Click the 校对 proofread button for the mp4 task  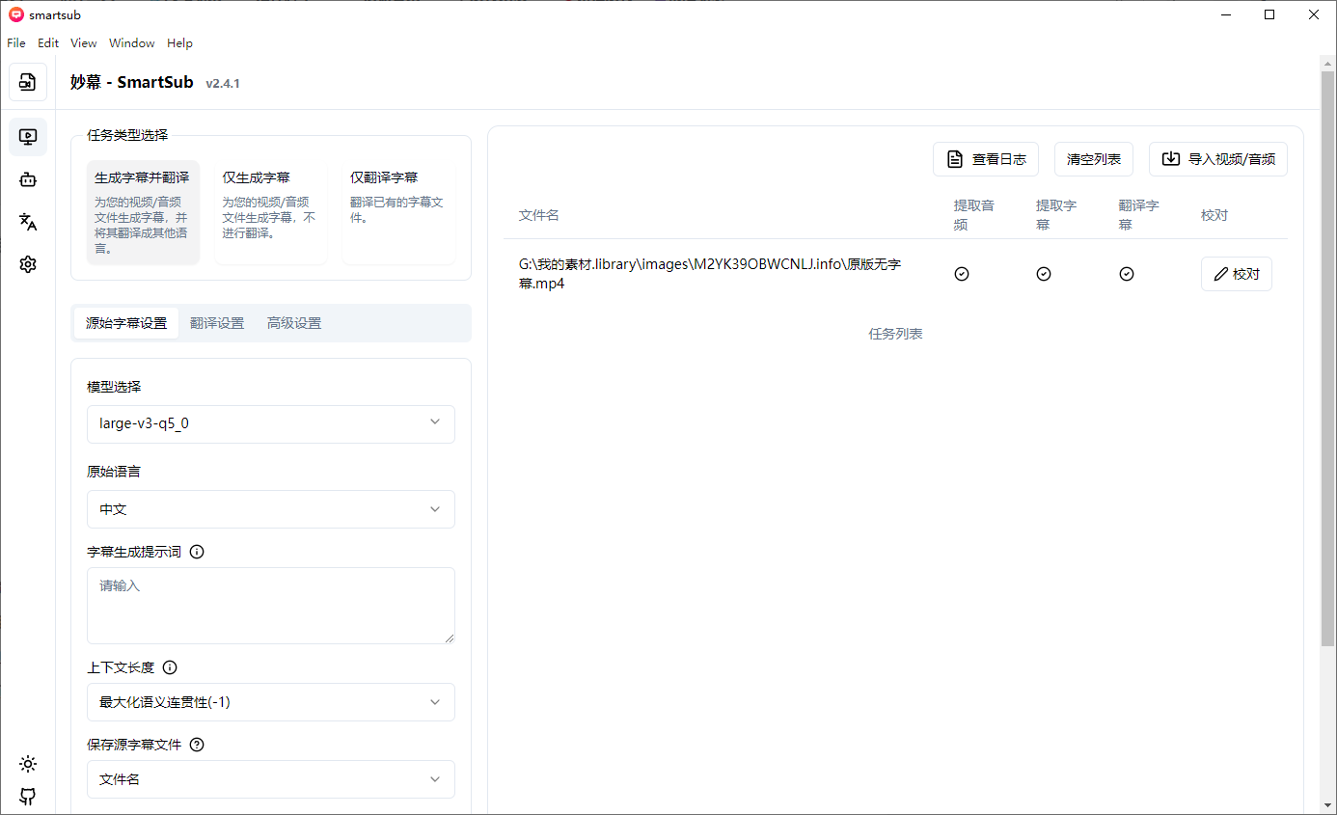click(x=1236, y=274)
